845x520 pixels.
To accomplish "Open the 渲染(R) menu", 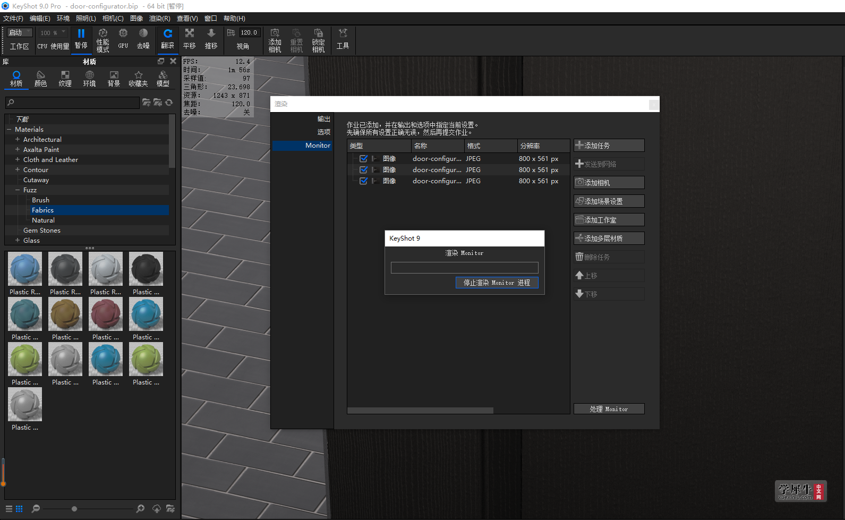I will [x=159, y=19].
